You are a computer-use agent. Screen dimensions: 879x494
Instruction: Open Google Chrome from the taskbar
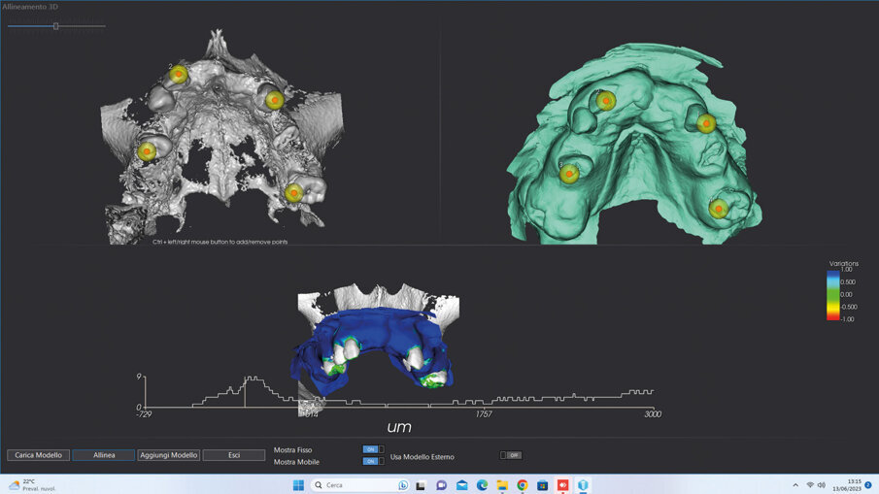pos(523,485)
